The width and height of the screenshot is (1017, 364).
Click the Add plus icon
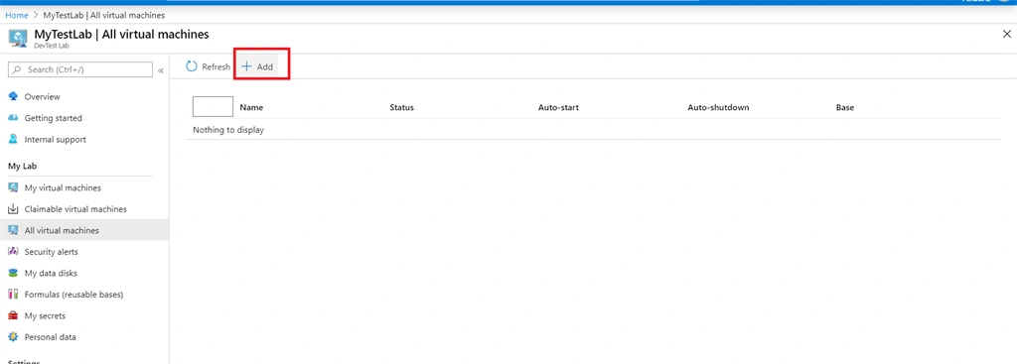(x=246, y=66)
